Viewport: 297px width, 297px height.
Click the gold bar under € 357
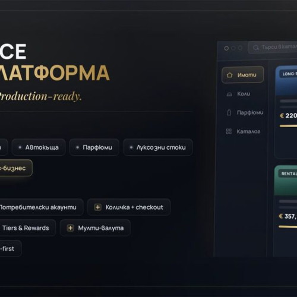287,227
